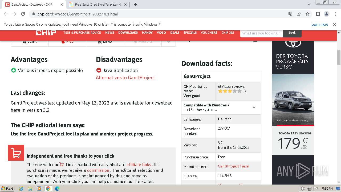The height and width of the screenshot is (192, 341).
Task: Click the taskbar clock showing 5:50 PM
Action: (x=327, y=189)
